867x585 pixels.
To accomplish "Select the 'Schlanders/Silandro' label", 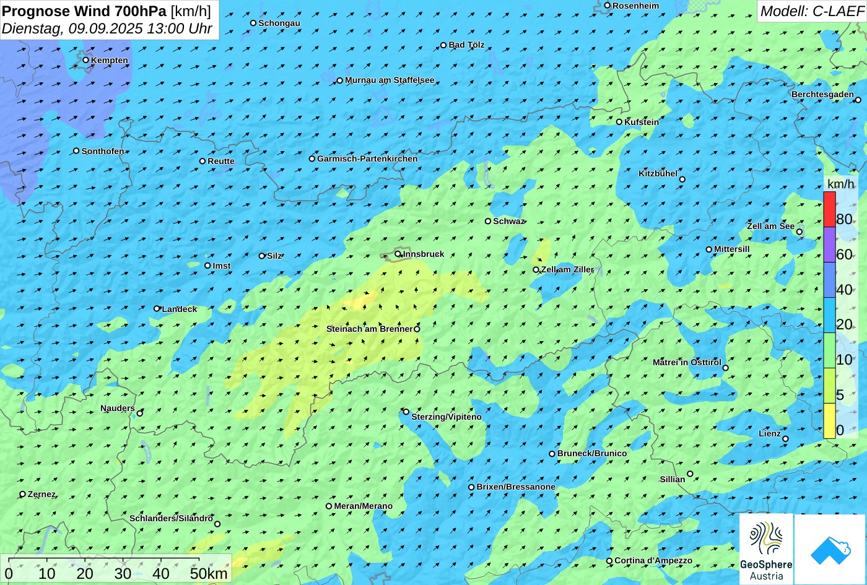I will [x=171, y=518].
